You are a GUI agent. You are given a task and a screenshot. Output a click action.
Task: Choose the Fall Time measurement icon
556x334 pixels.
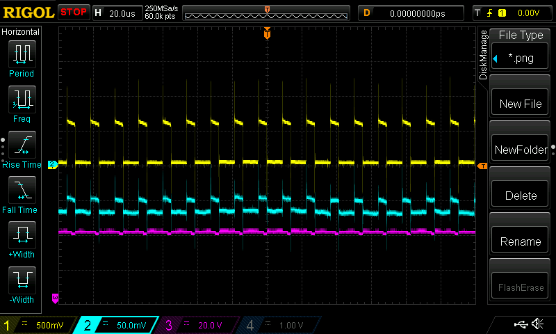pos(22,190)
